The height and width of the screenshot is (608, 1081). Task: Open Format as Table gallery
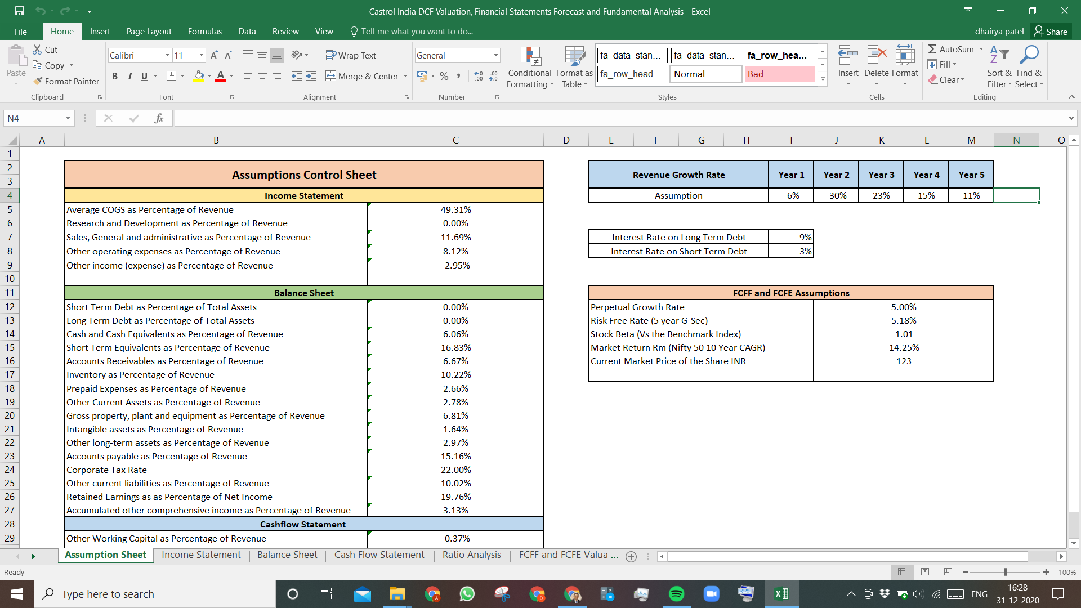coord(574,68)
